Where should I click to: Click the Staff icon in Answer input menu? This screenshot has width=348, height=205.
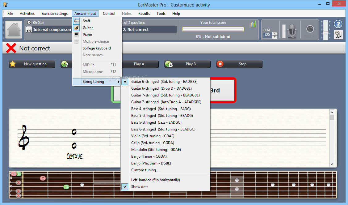pyautogui.click(x=76, y=21)
